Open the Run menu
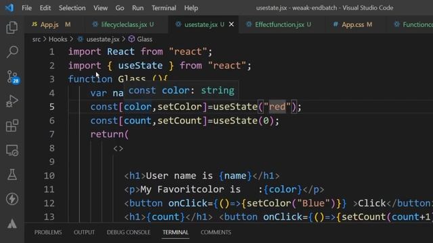Viewport: 433px width, 243px height. click(x=137, y=7)
